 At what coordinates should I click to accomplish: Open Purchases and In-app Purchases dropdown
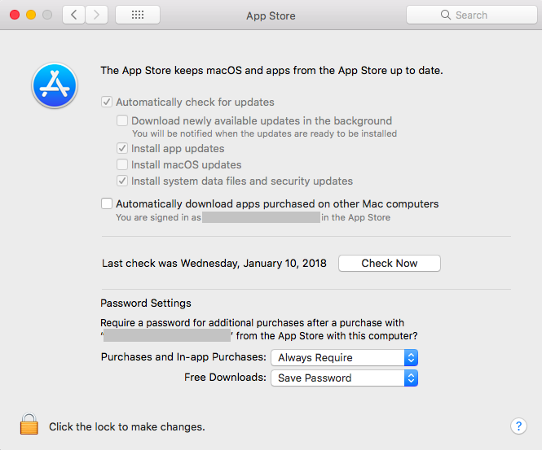pos(344,357)
